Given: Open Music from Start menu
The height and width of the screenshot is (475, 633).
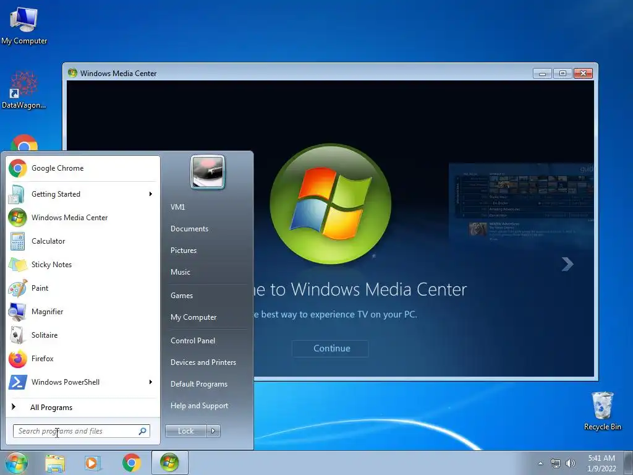Looking at the screenshot, I should tap(181, 272).
